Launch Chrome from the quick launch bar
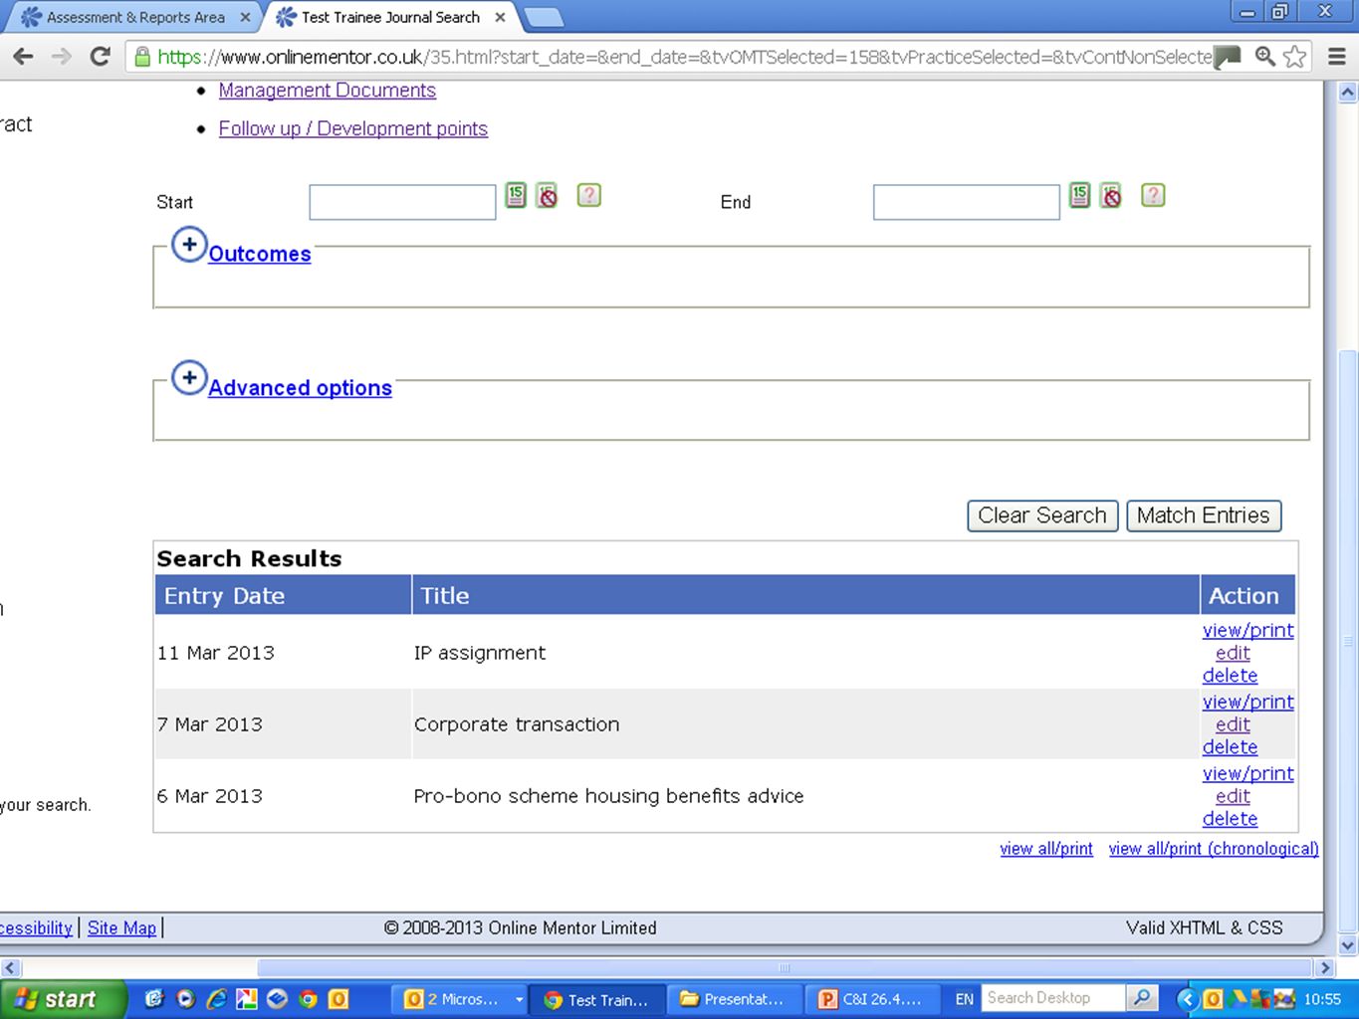This screenshot has width=1359, height=1019. click(308, 999)
